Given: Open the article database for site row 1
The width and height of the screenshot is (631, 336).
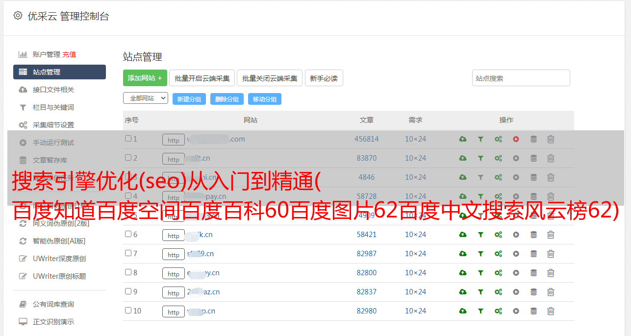Looking at the screenshot, I should 533,139.
